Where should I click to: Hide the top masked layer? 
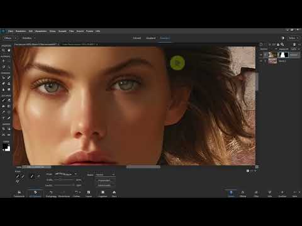pyautogui.click(x=261, y=55)
